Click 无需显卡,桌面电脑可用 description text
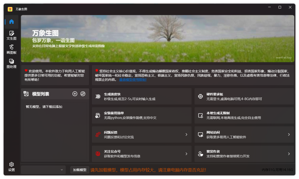The width and height of the screenshot is (299, 179). coord(234,99)
